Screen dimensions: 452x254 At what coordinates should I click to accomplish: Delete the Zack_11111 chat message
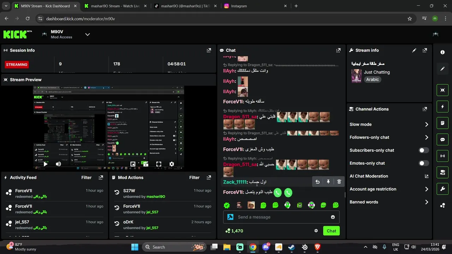339,182
